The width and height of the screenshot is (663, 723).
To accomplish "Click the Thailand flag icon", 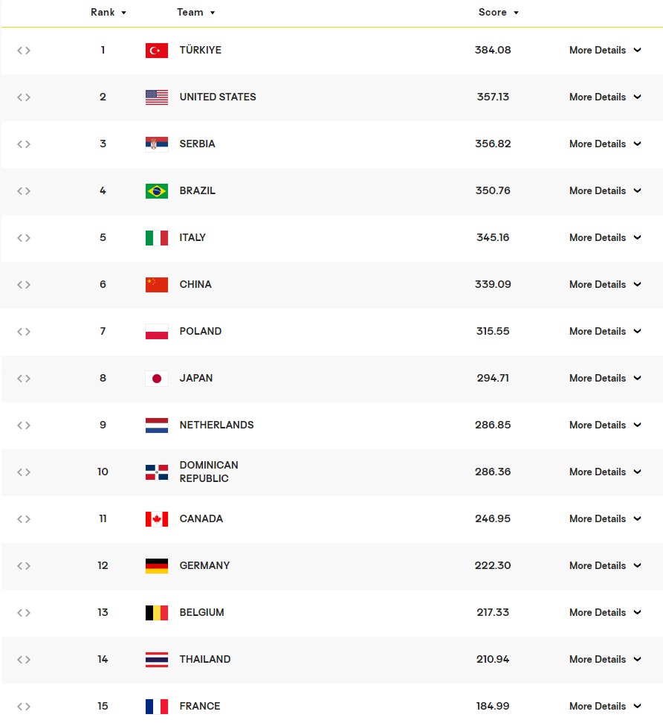I will (156, 660).
